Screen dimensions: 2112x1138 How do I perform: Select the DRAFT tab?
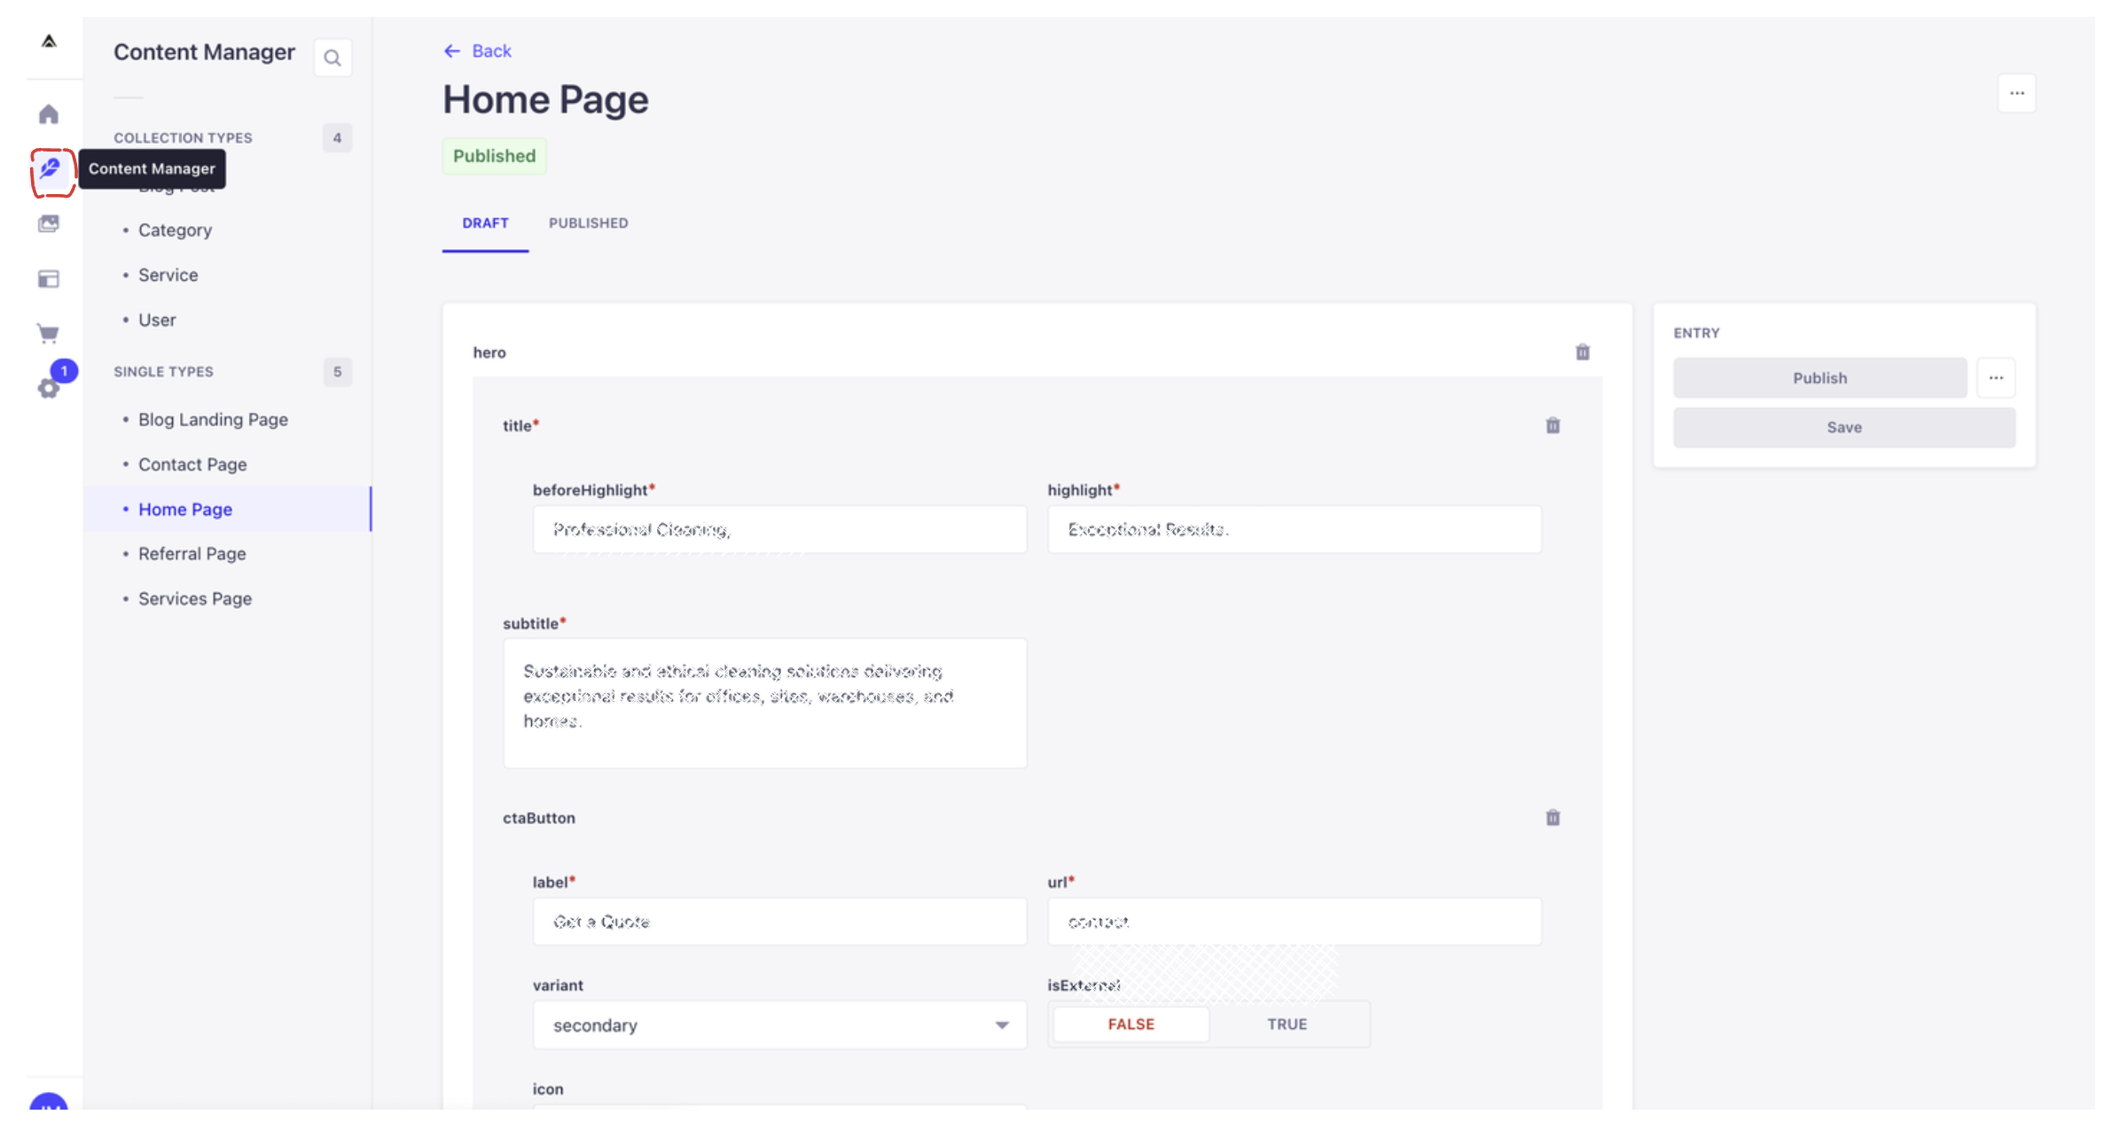(x=485, y=223)
